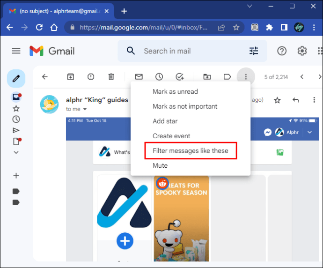Reload the page

(39, 27)
